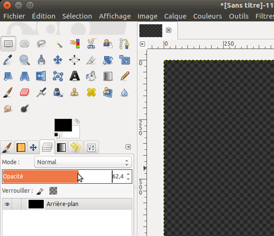The height and width of the screenshot is (236, 274).
Task: Open the Calque menu
Action: [175, 16]
